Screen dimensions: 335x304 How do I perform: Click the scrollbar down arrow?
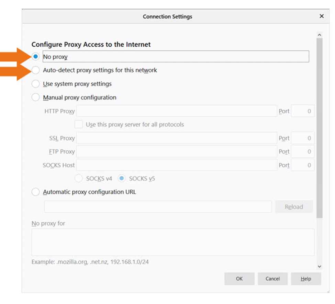coord(320,267)
